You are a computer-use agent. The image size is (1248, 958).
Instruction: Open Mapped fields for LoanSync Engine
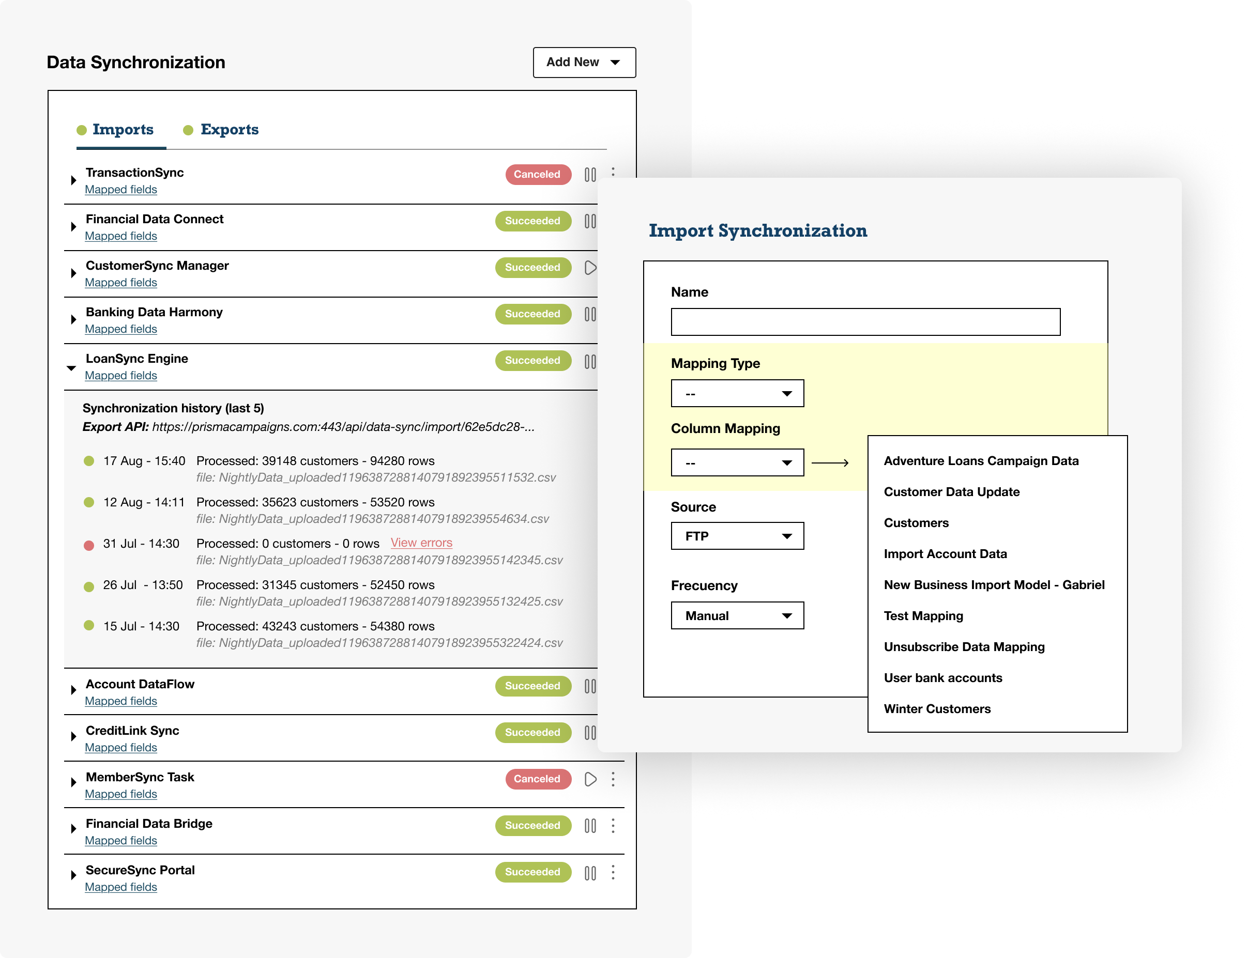[x=121, y=376]
